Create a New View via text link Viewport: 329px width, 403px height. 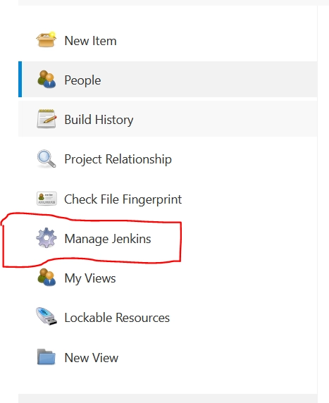[92, 358]
